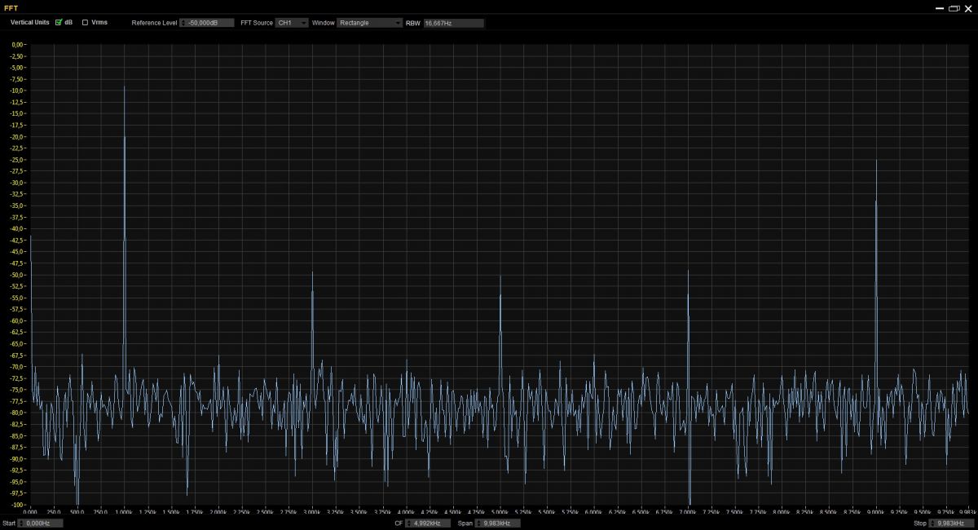Enable the dB vertical units checkbox

(x=59, y=23)
